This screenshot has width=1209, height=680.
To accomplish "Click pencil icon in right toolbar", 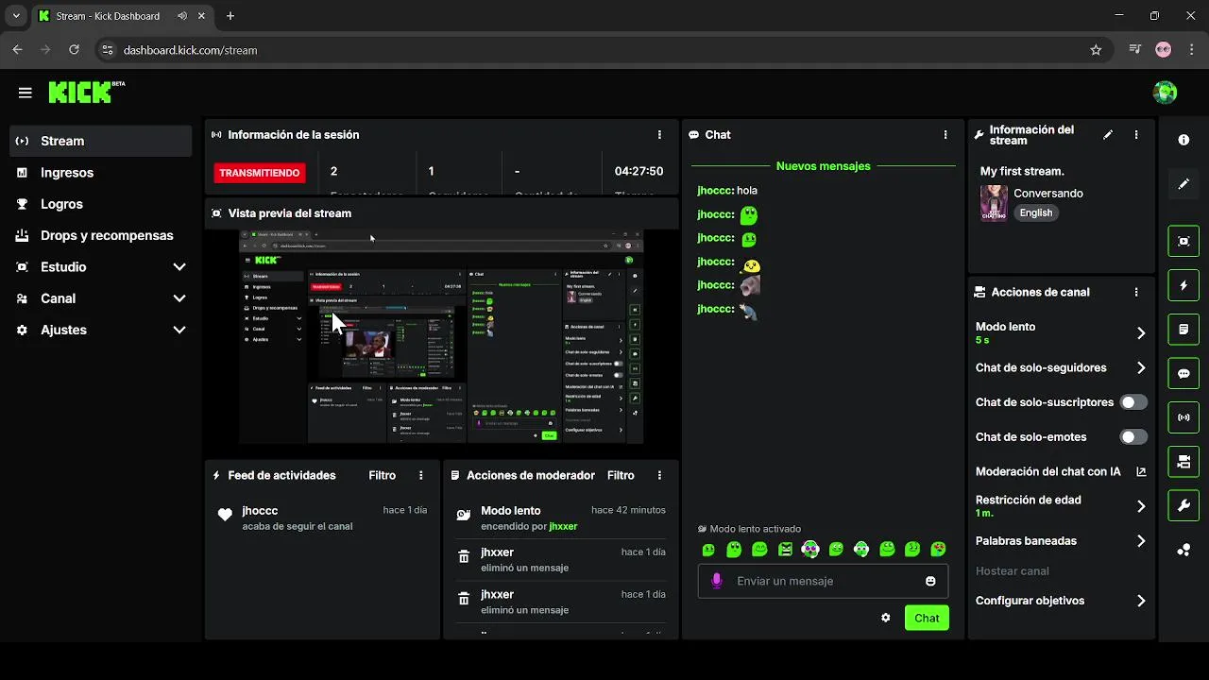I will 1183,184.
